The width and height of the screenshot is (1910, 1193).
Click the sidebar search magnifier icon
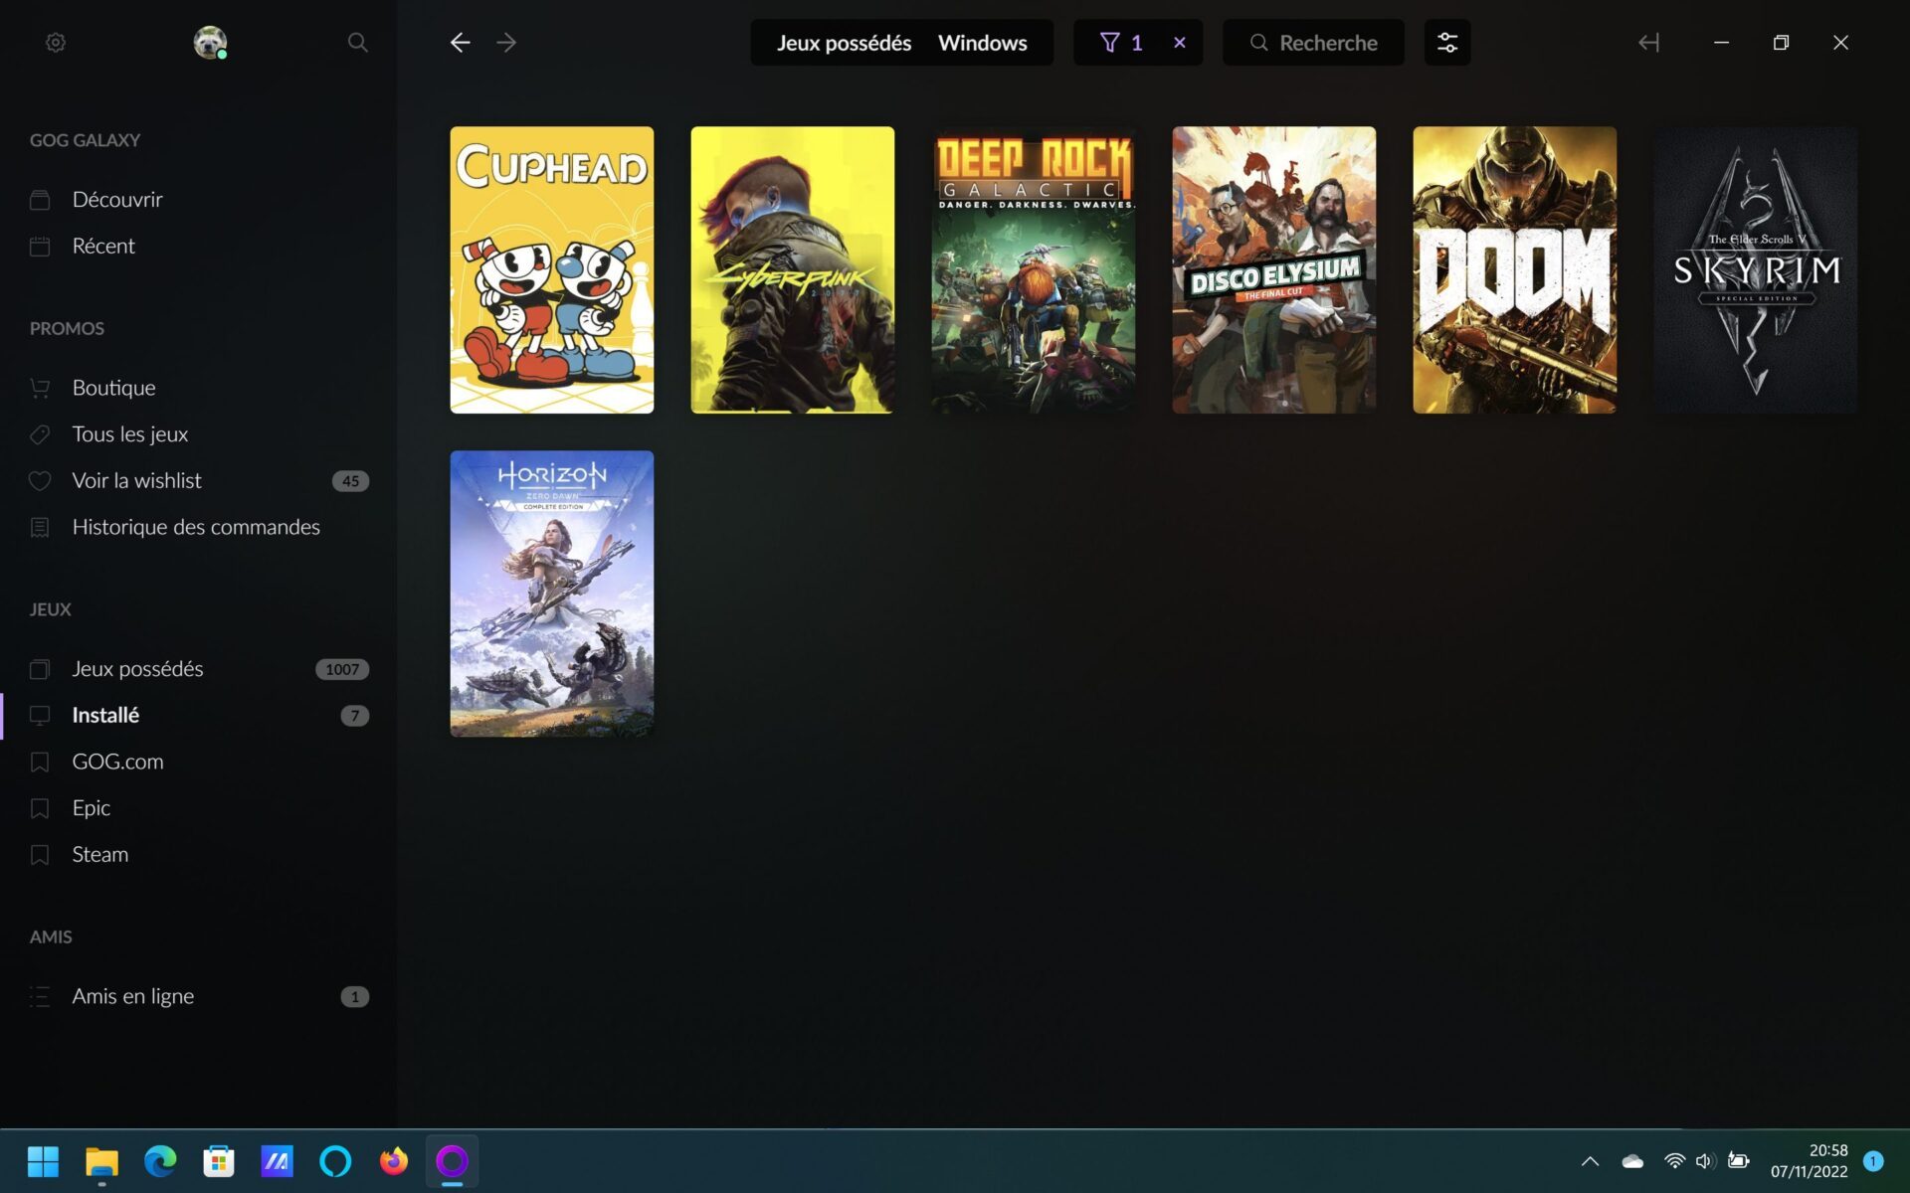[357, 43]
